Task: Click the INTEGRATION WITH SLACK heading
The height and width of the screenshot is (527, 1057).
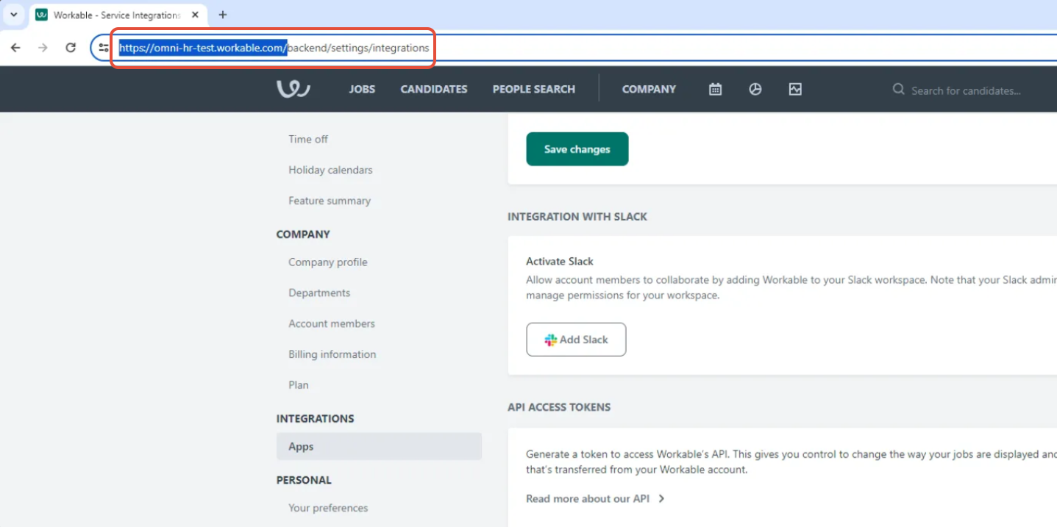Action: click(x=577, y=217)
